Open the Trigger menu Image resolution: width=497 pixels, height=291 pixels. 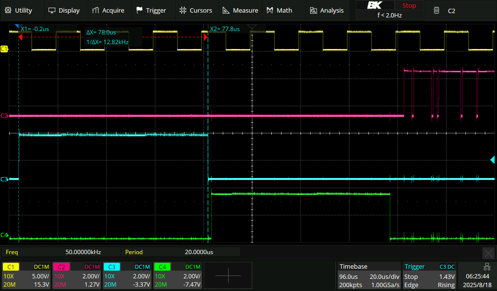(x=151, y=11)
